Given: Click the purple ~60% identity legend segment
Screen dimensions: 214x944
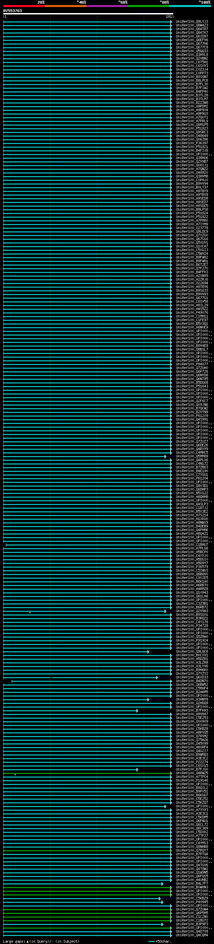Looking at the screenshot, I should coord(107,6).
